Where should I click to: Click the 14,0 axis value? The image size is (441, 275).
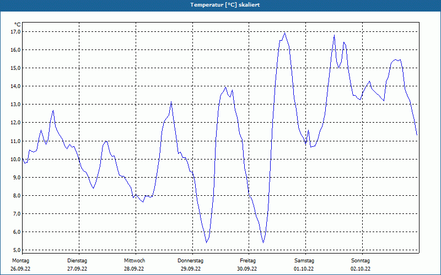[x=17, y=86]
